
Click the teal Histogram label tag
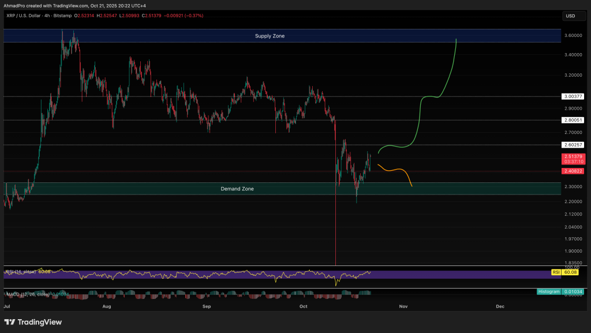(x=549, y=292)
